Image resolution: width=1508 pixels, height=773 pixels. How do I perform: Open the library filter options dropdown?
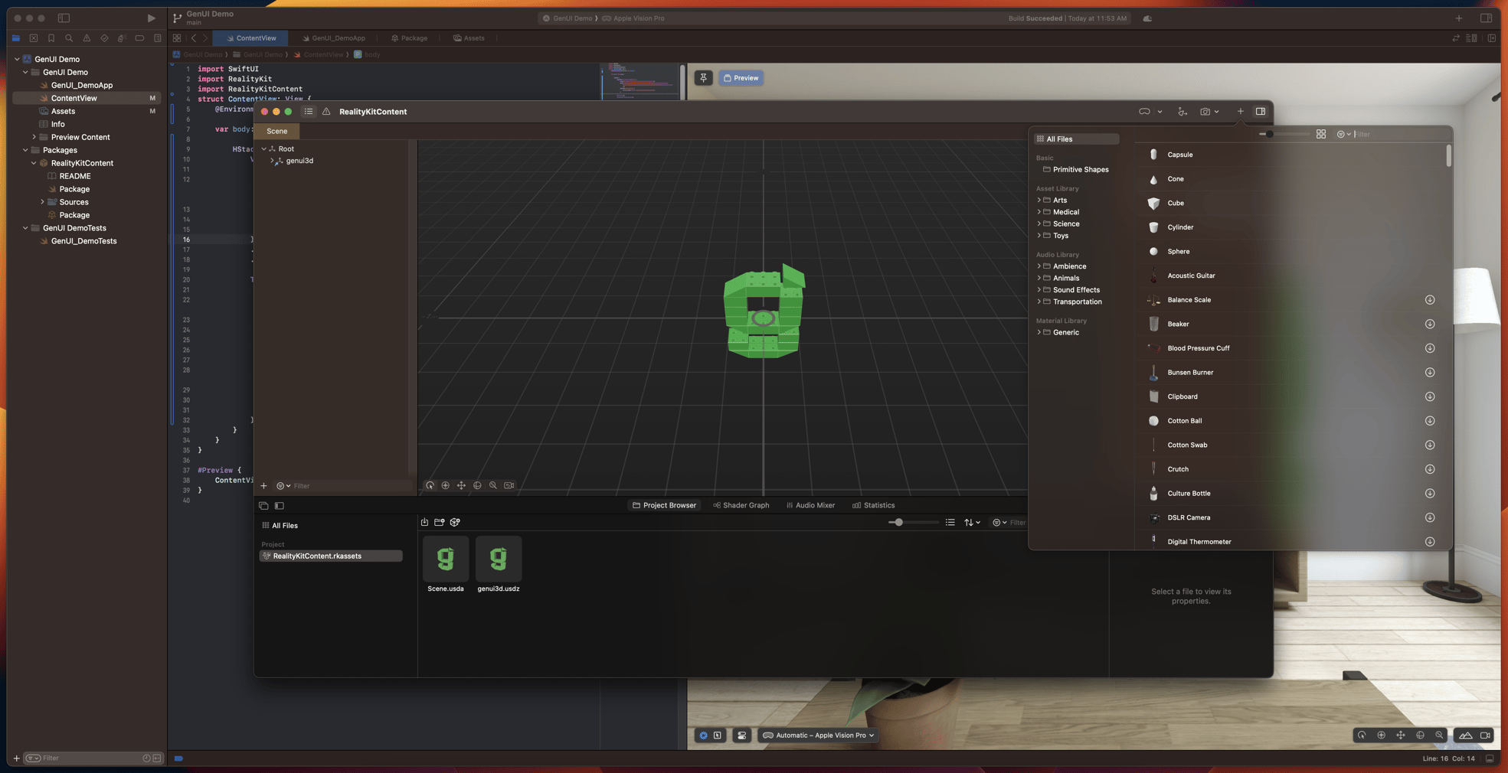(1343, 134)
